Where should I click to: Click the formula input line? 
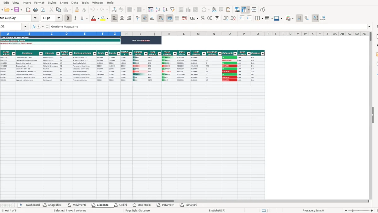point(209,27)
